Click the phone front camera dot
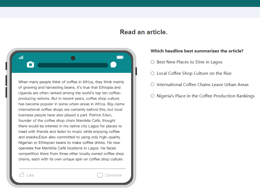Viewport: 260px width, 192px height. coord(73,58)
